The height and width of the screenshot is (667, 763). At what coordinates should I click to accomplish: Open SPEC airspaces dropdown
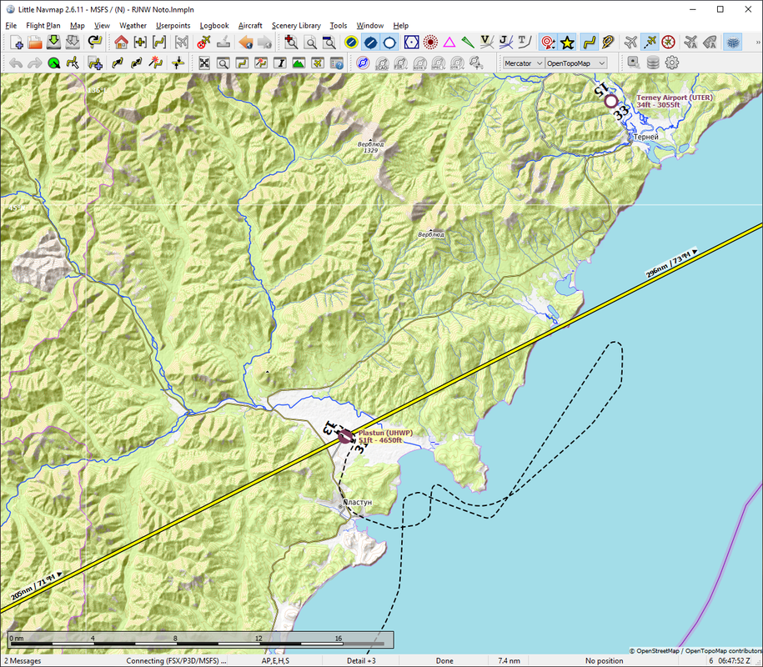click(439, 63)
